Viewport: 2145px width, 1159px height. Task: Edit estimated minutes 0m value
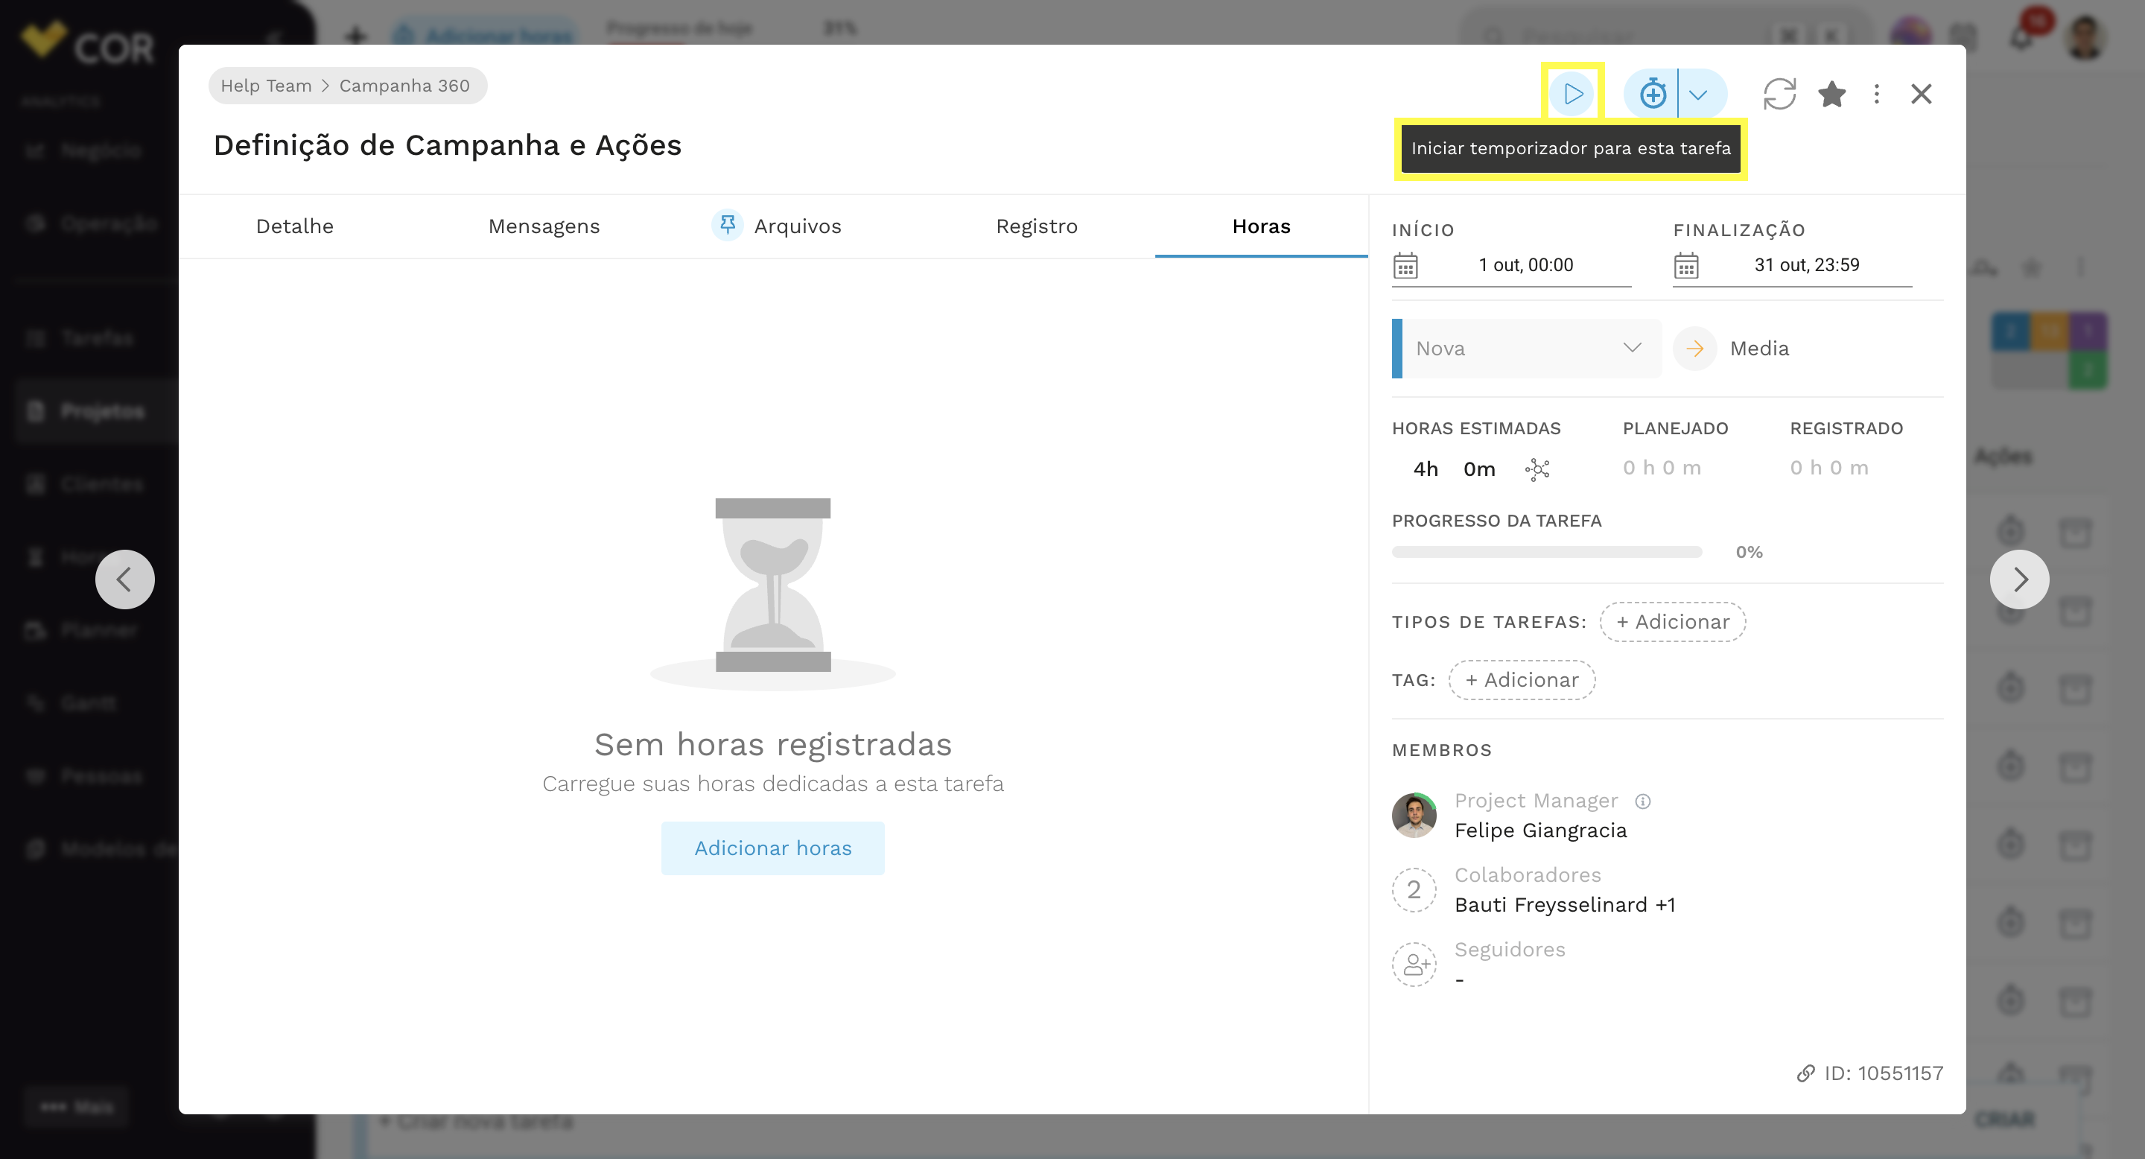tap(1479, 469)
